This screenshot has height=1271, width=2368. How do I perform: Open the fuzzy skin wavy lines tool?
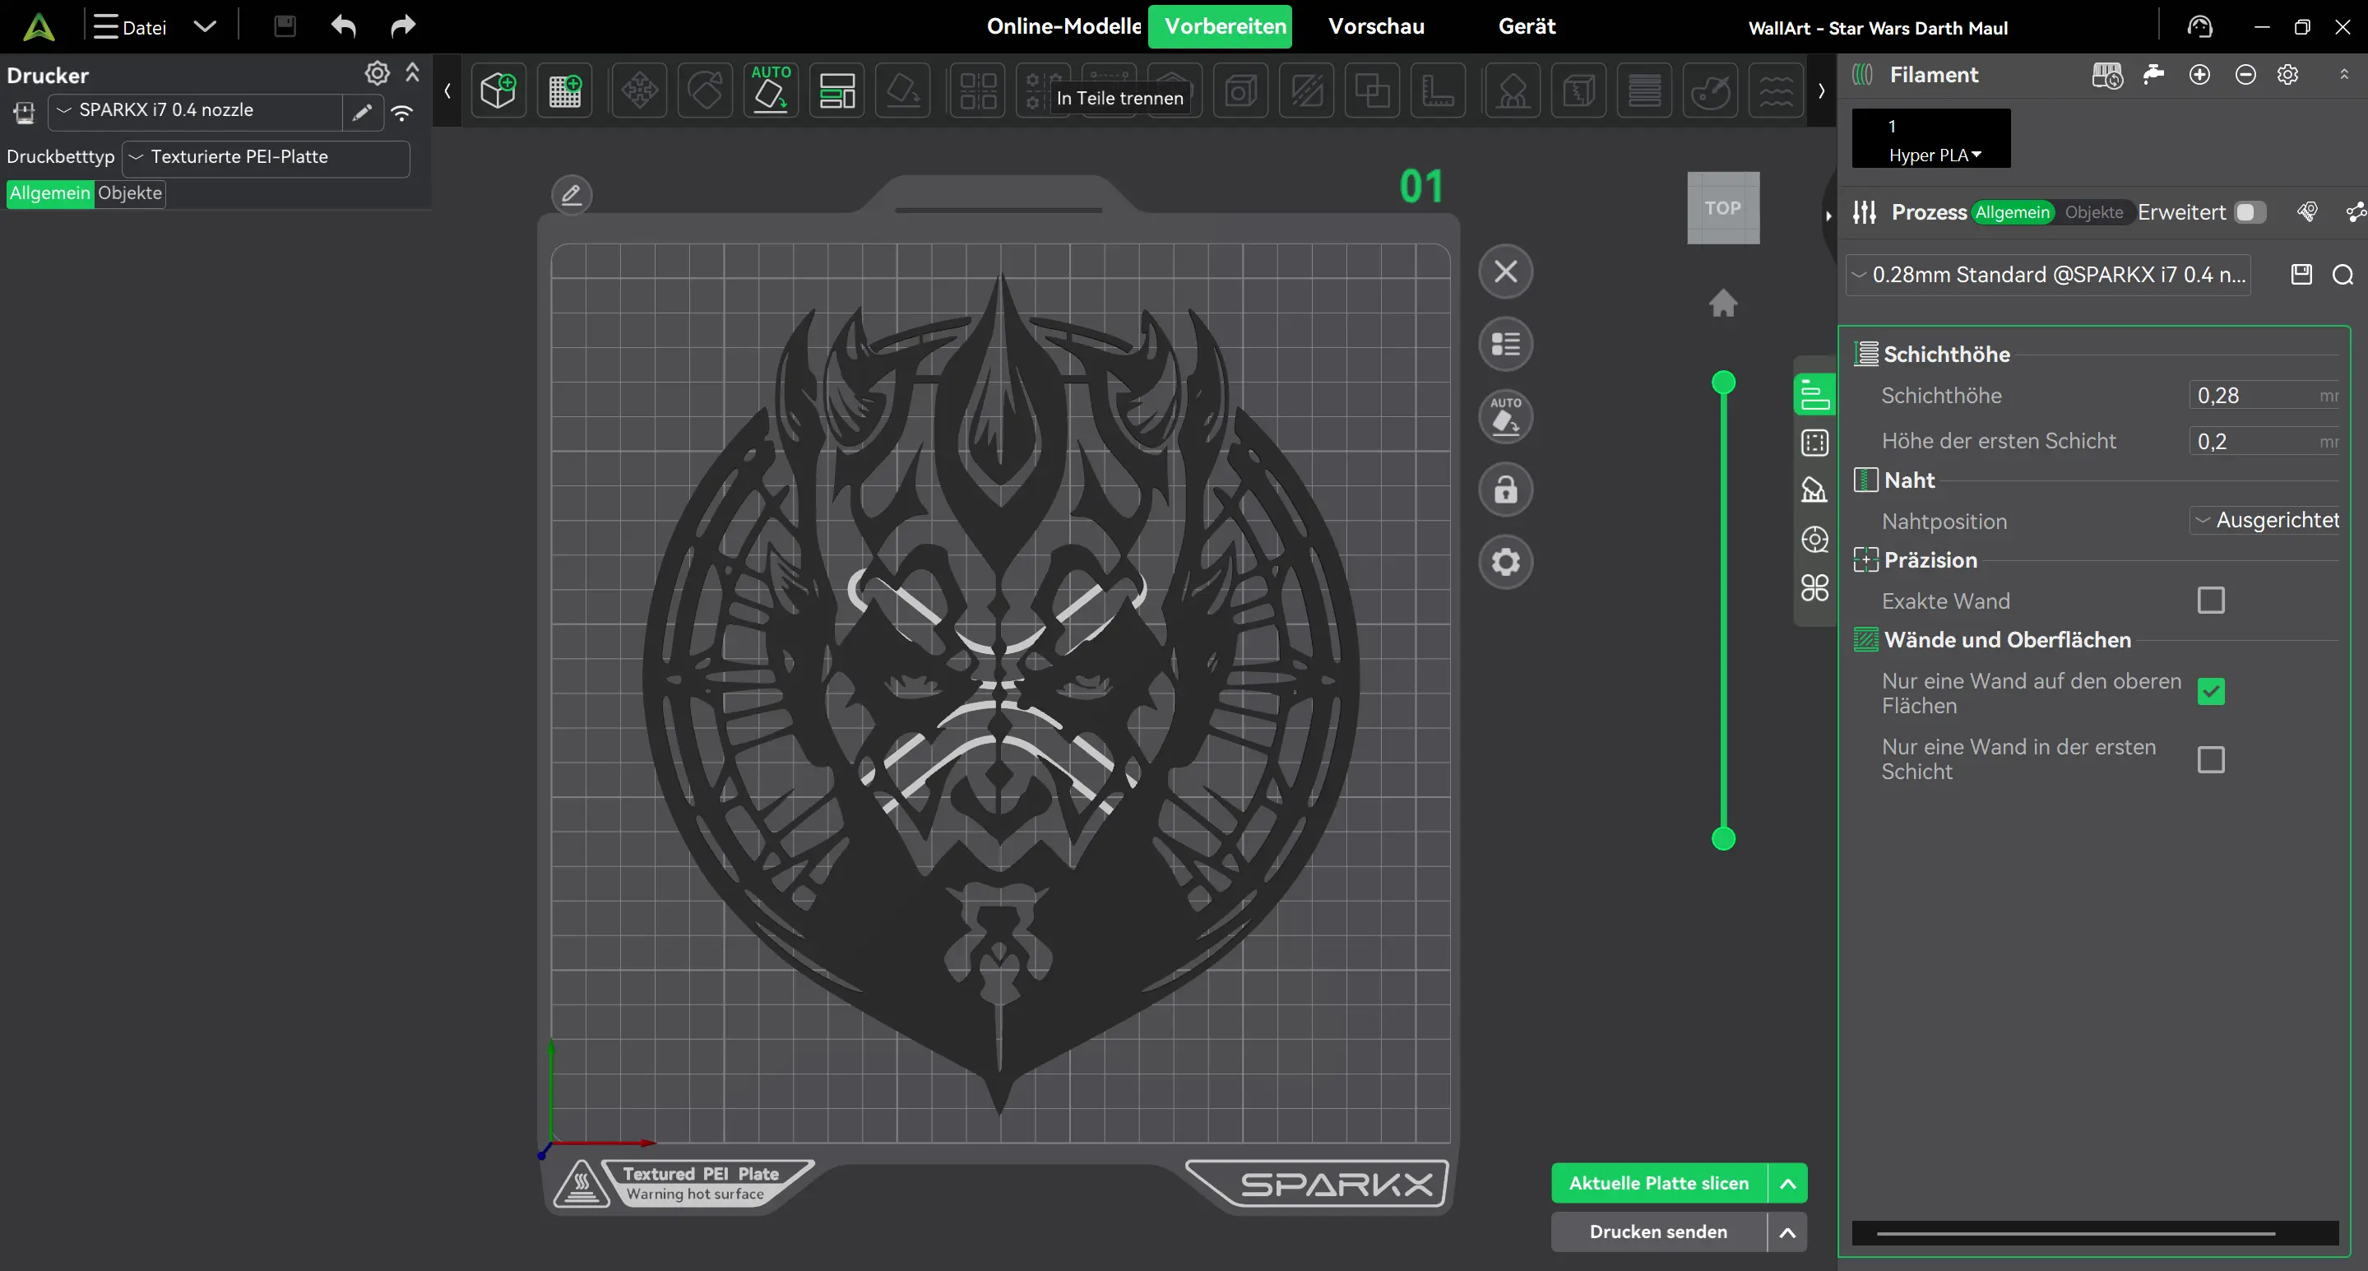click(1776, 90)
